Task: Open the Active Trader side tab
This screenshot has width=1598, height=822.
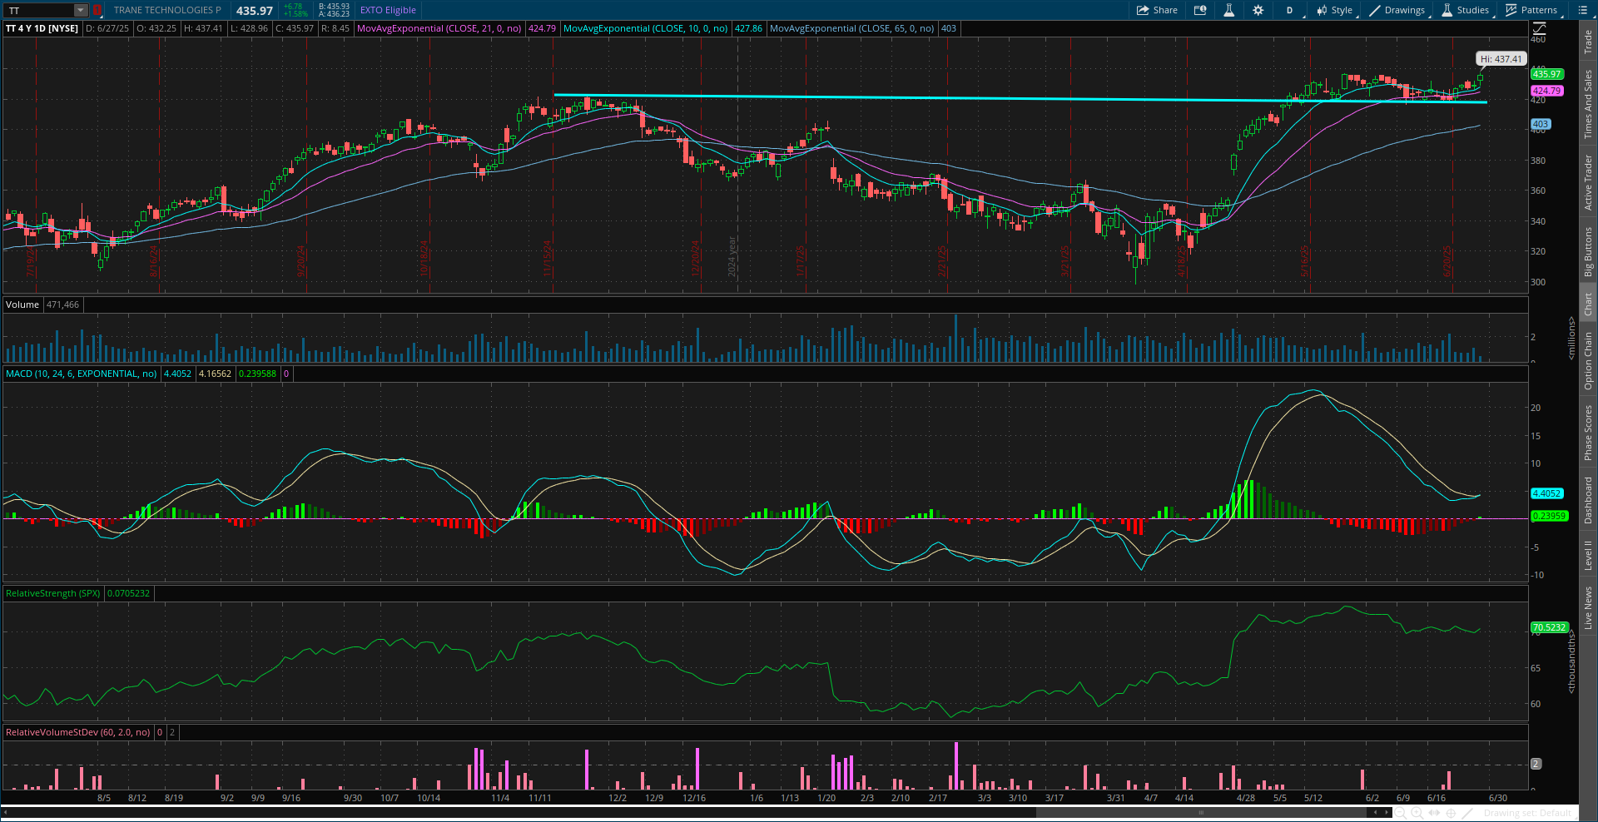Action: coord(1588,182)
